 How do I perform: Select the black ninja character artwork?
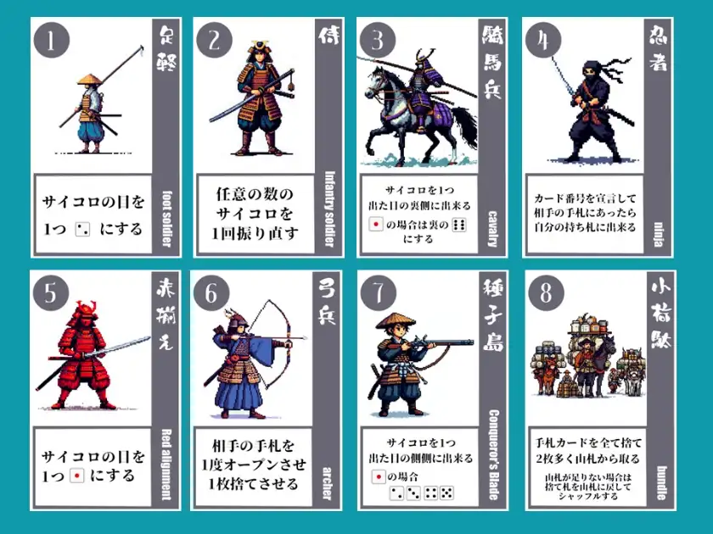(591, 109)
